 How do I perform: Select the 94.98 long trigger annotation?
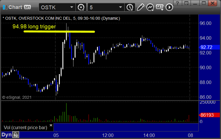coord(34,26)
